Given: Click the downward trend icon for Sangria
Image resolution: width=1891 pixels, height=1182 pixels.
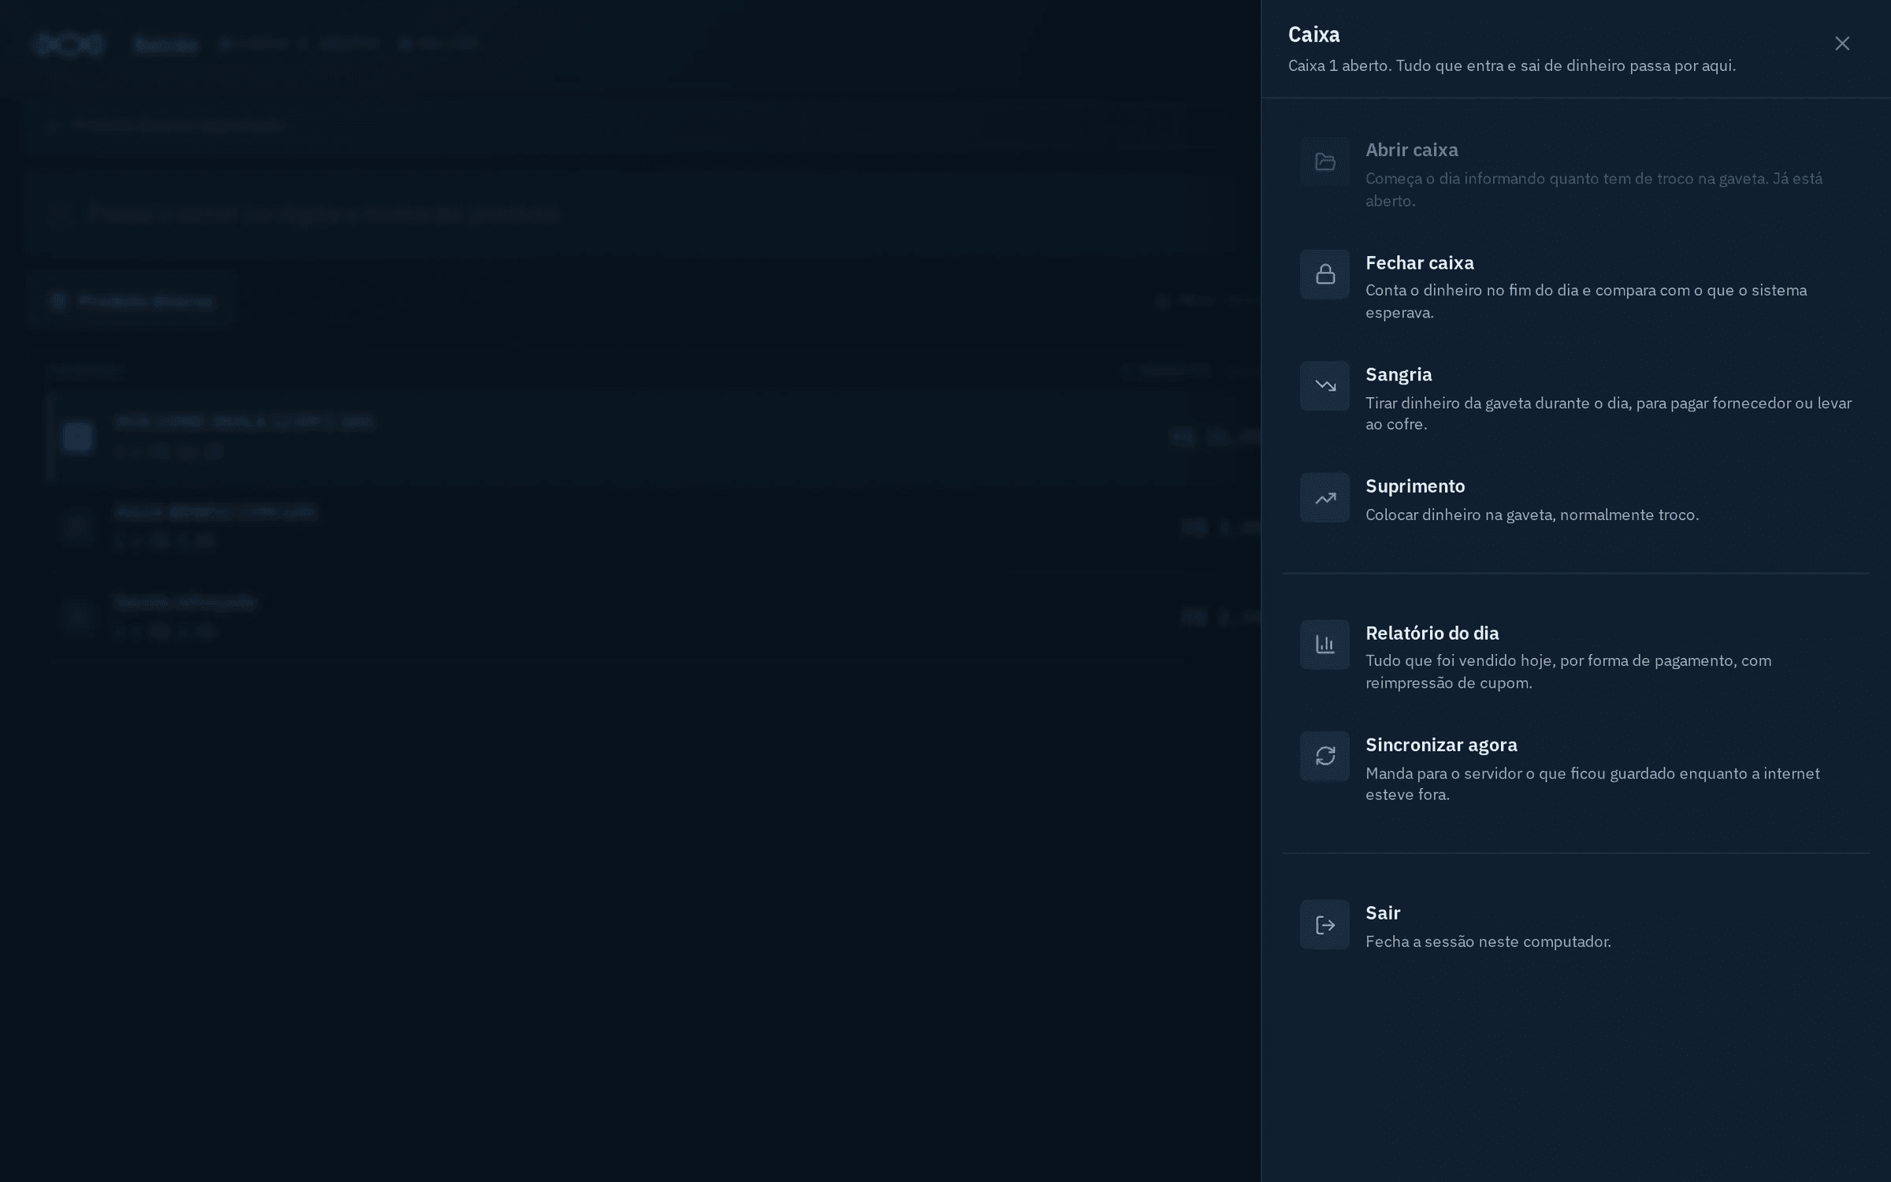Looking at the screenshot, I should [x=1324, y=385].
